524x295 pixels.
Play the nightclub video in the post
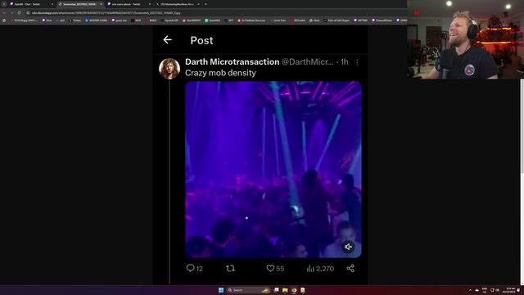[273, 170]
